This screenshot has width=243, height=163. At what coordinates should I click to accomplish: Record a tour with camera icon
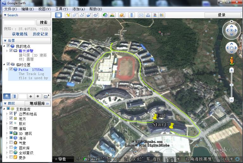(x=96, y=15)
